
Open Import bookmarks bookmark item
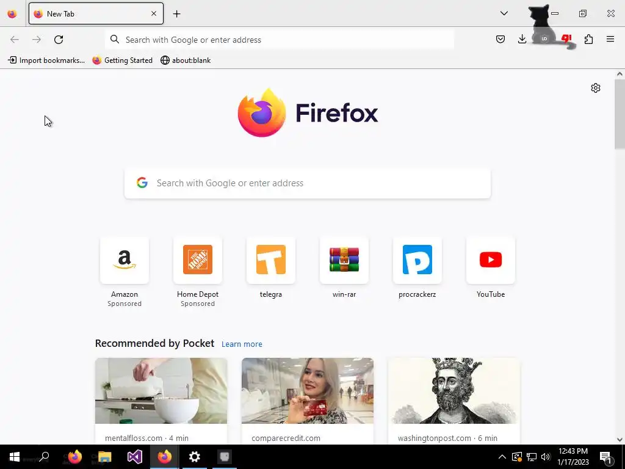(x=46, y=60)
